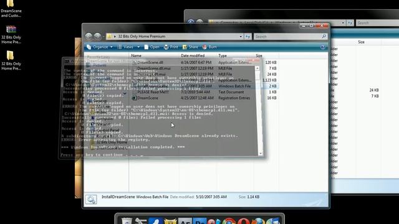This screenshot has height=224, width=399.
Task: Expand the Views dropdown arrow
Action: pyautogui.click(x=138, y=47)
